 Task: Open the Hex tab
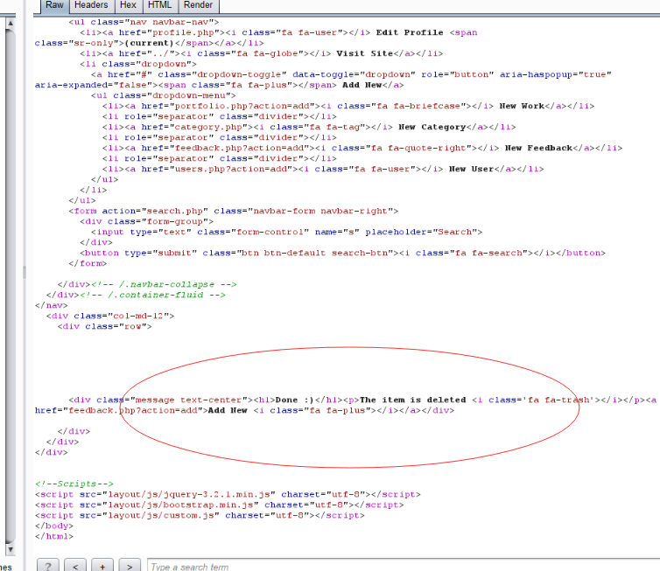click(x=128, y=5)
